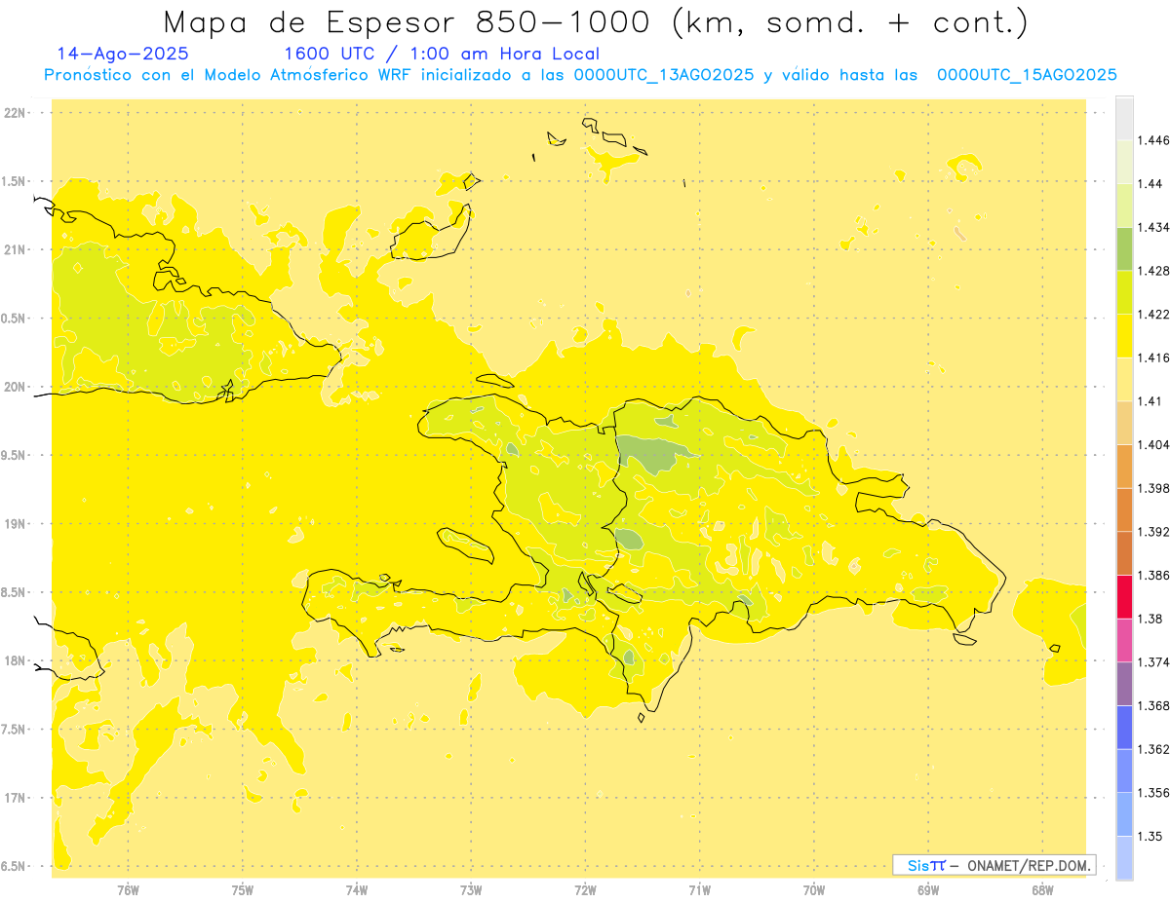
Task: Click the 71W longitude label
Action: pyautogui.click(x=699, y=890)
